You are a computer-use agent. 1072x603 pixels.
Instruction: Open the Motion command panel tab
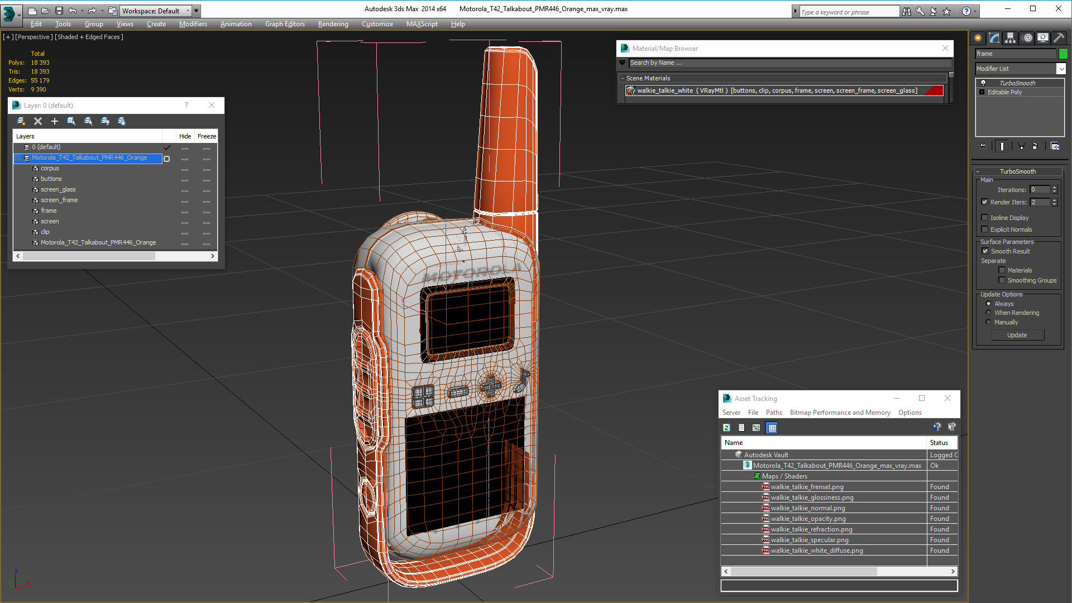pyautogui.click(x=1027, y=38)
